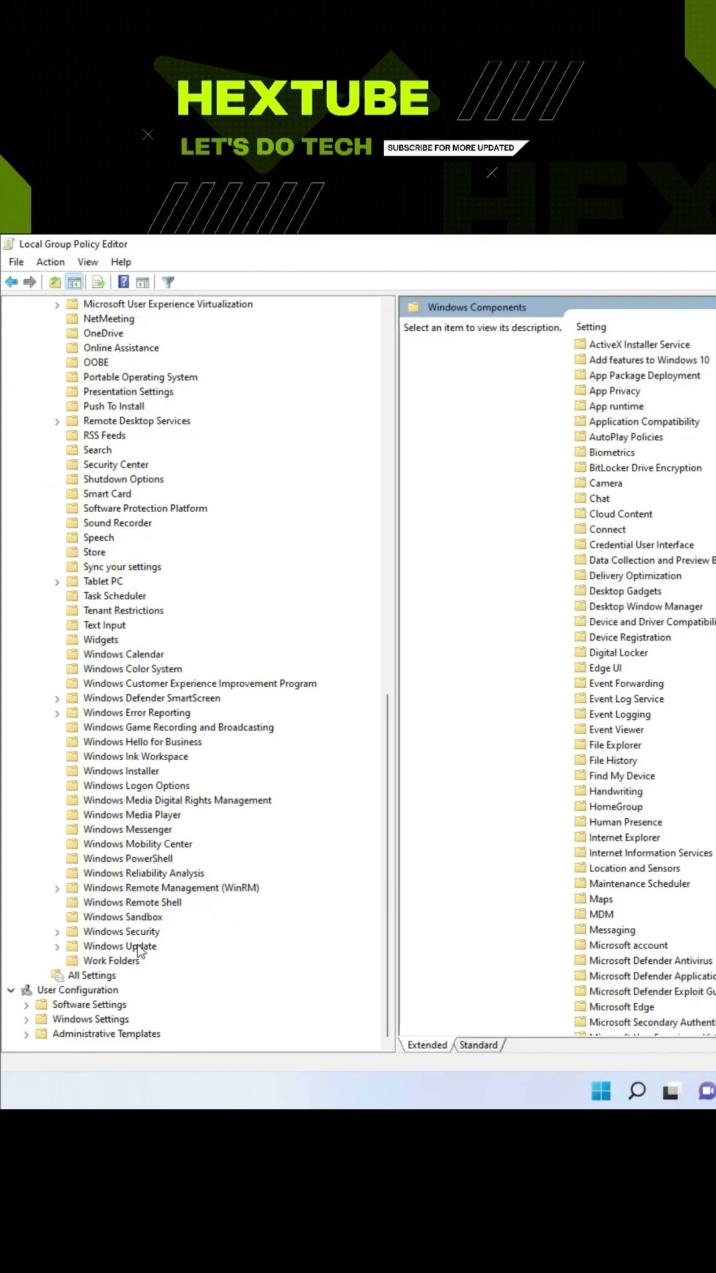Expand the Windows Update node
The width and height of the screenshot is (716, 1273).
[x=57, y=947]
